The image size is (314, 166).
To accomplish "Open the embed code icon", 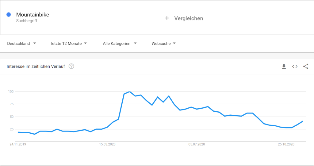I will pyautogui.click(x=295, y=67).
